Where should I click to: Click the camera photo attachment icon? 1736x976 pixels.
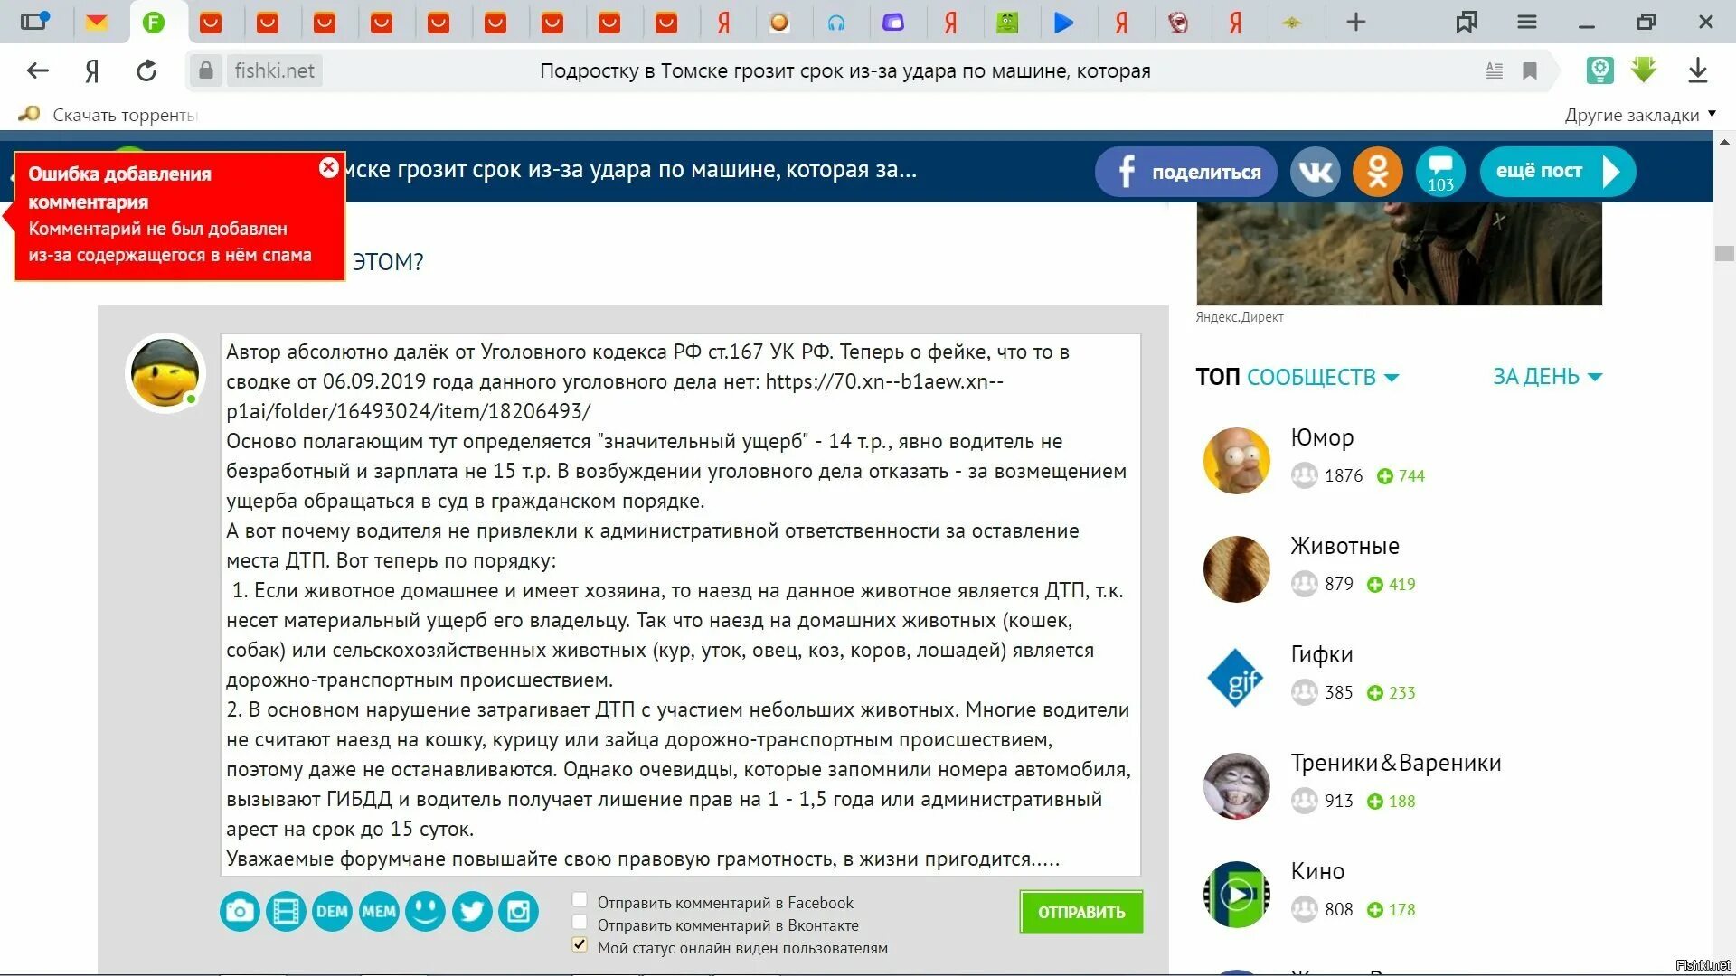(240, 911)
